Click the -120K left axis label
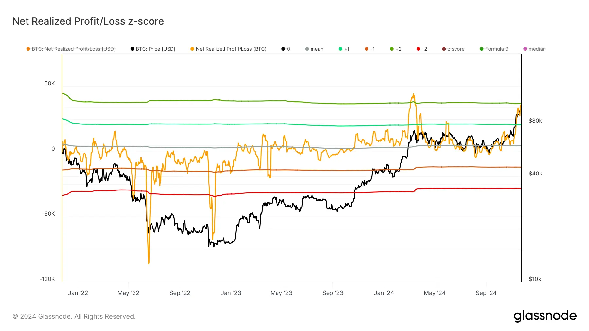The width and height of the screenshot is (589, 331). [x=47, y=279]
